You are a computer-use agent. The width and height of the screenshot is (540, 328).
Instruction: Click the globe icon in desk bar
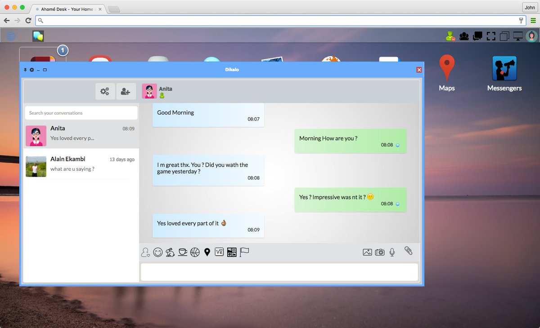(x=11, y=36)
